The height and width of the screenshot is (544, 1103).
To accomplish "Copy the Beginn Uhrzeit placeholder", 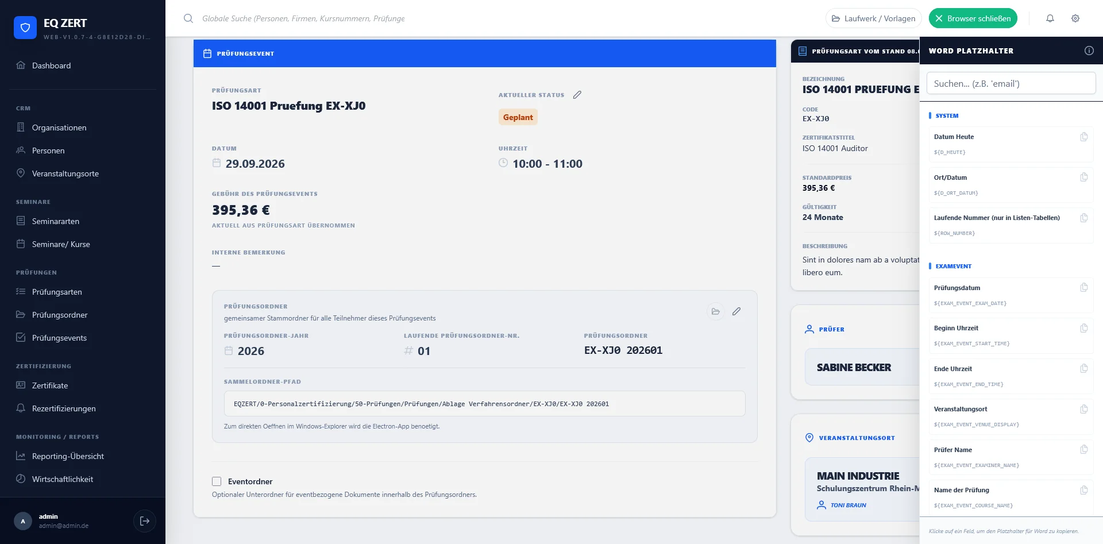I will coord(1084,328).
